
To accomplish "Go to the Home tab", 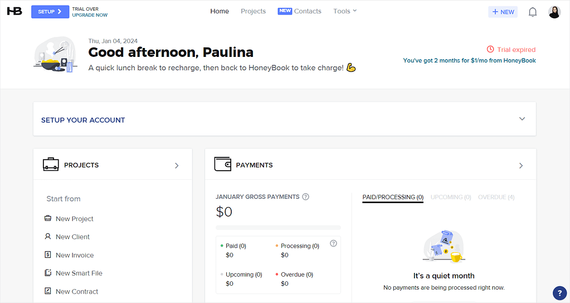I will (x=220, y=11).
